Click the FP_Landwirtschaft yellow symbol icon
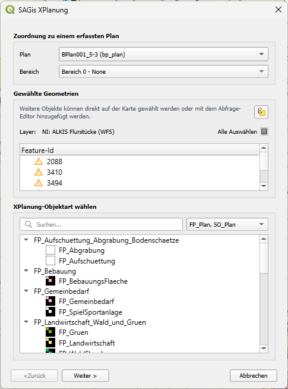The height and width of the screenshot is (389, 288). pyautogui.click(x=50, y=343)
